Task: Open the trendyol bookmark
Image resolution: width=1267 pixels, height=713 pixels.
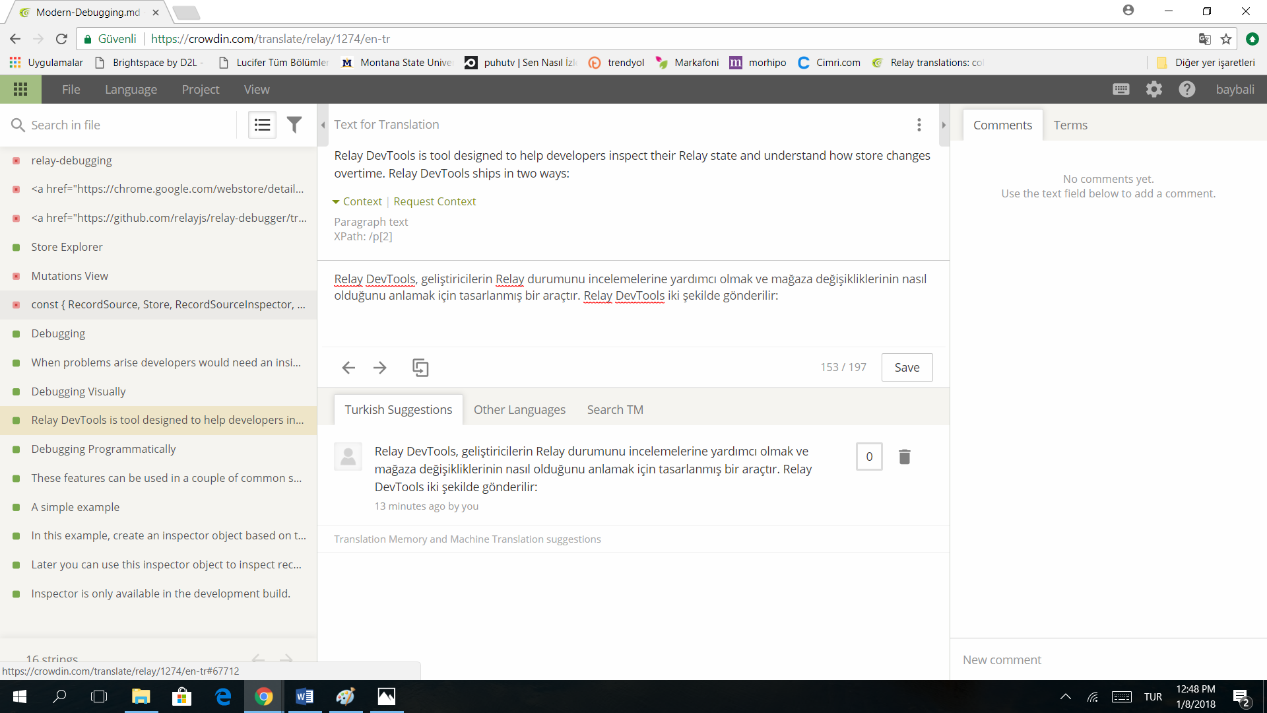Action: (x=616, y=63)
